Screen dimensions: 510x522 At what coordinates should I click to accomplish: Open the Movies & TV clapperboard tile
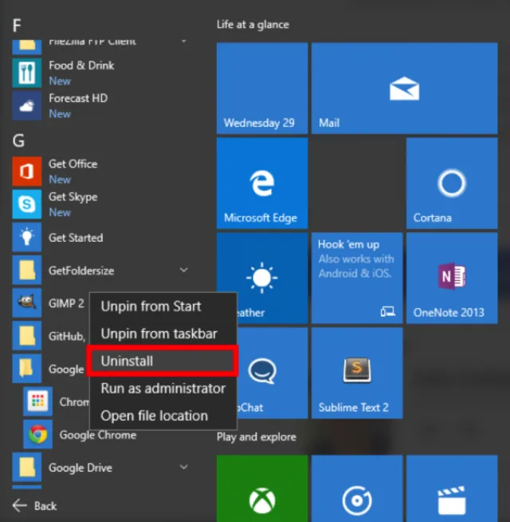pyautogui.click(x=452, y=488)
